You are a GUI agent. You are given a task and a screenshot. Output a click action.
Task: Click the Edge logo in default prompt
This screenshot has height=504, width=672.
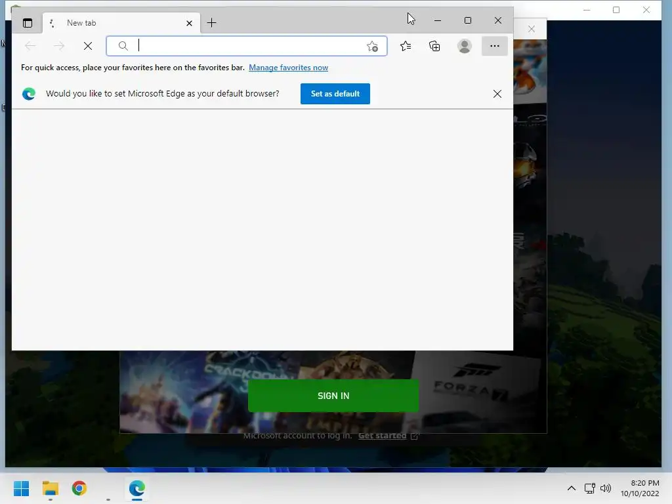[x=29, y=93]
